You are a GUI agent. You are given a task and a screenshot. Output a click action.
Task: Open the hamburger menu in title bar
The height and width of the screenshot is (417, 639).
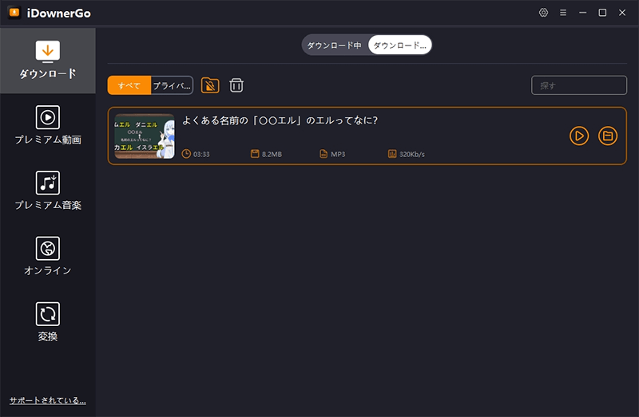point(563,13)
